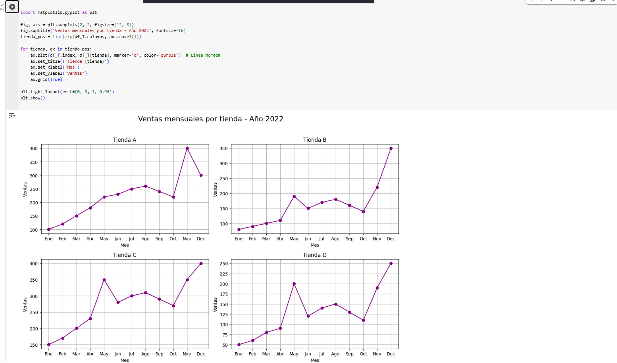Image resolution: width=617 pixels, height=363 pixels.
Task: Click the '# Línea morada' comment
Action: (203, 55)
